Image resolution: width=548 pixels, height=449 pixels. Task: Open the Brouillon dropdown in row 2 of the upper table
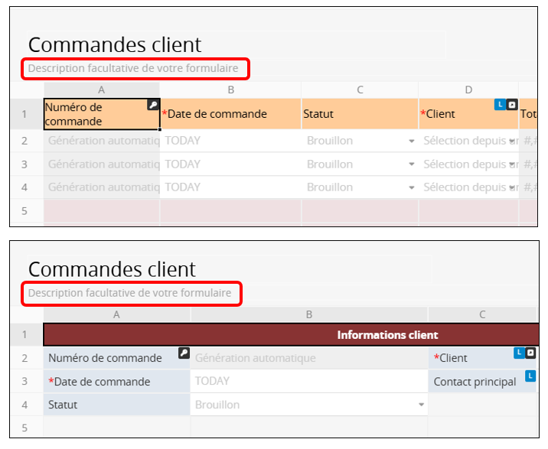411,142
